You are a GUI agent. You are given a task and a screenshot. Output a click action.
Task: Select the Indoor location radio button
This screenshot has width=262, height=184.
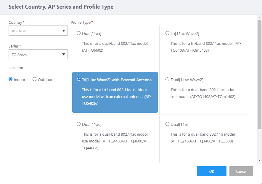(x=11, y=80)
